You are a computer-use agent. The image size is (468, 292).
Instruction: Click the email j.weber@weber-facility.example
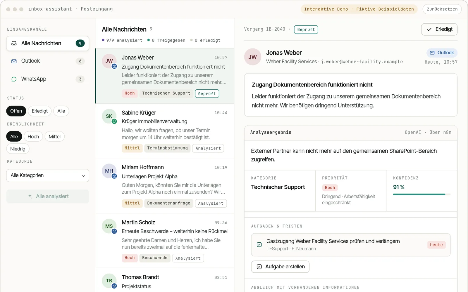(362, 62)
